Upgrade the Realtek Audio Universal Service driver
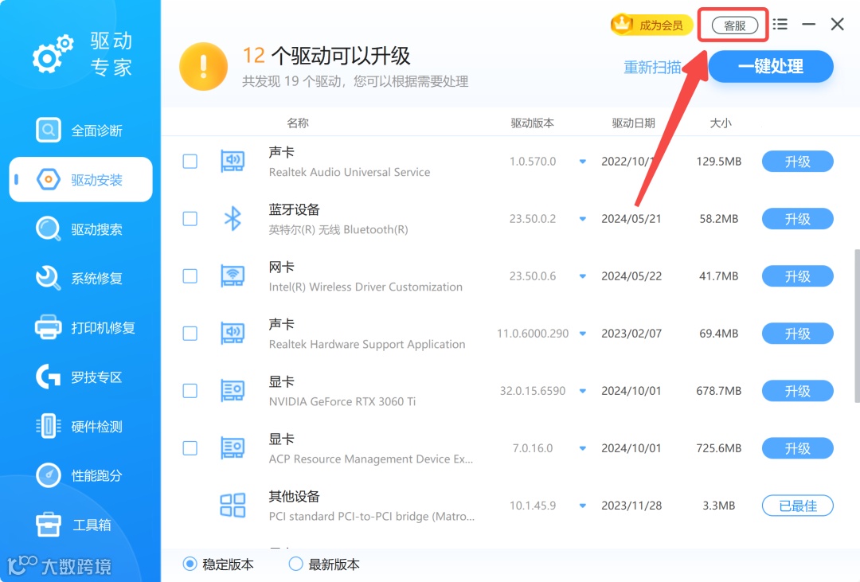This screenshot has width=860, height=582. (x=797, y=162)
